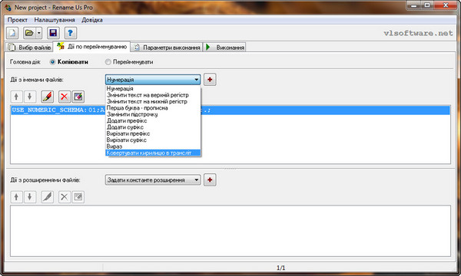Screen dimensions: 461x276
Task: Create a new project via toolbar icon
Action: (x=12, y=33)
